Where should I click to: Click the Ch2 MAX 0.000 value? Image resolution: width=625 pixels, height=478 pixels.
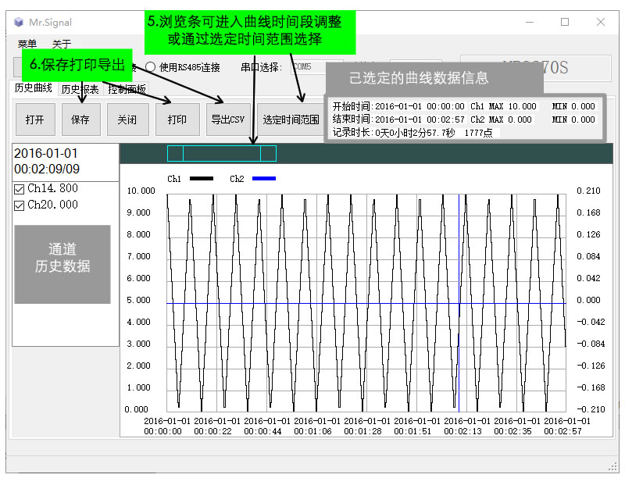501,119
